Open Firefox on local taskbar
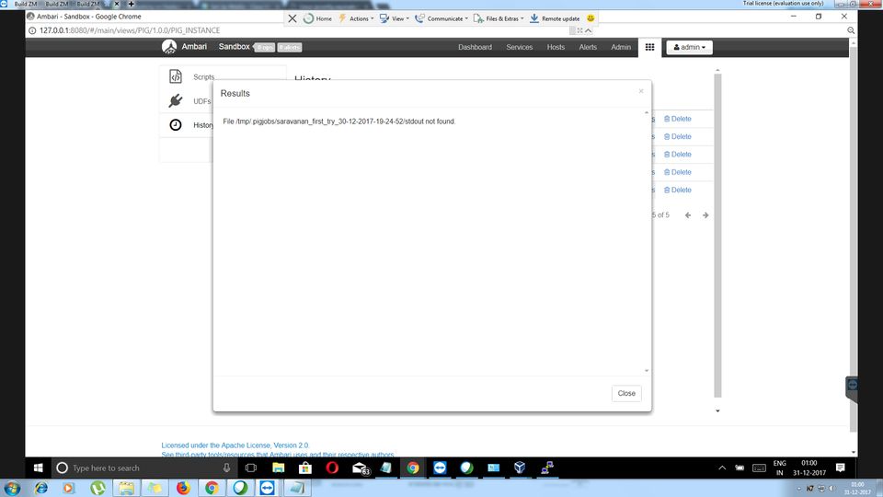The image size is (883, 497). tap(183, 488)
